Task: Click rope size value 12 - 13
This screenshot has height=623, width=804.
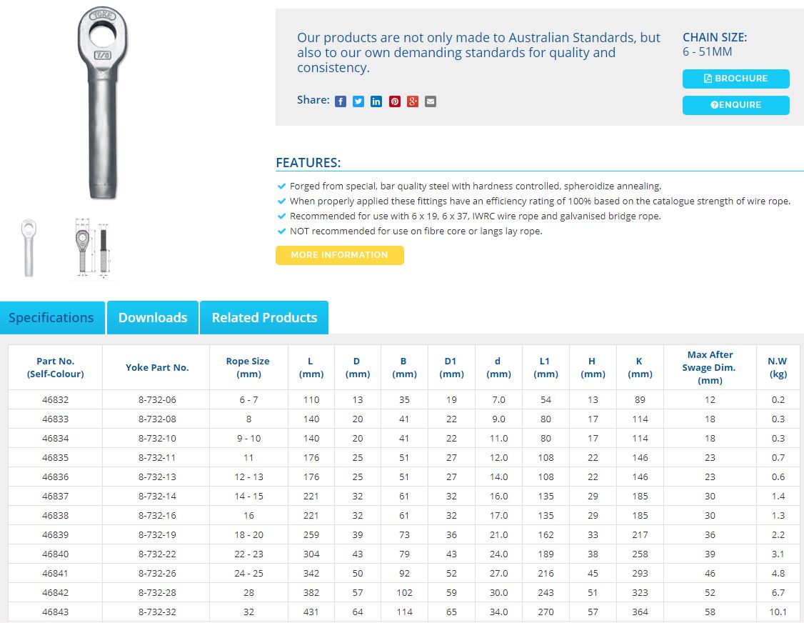Action: pyautogui.click(x=248, y=477)
